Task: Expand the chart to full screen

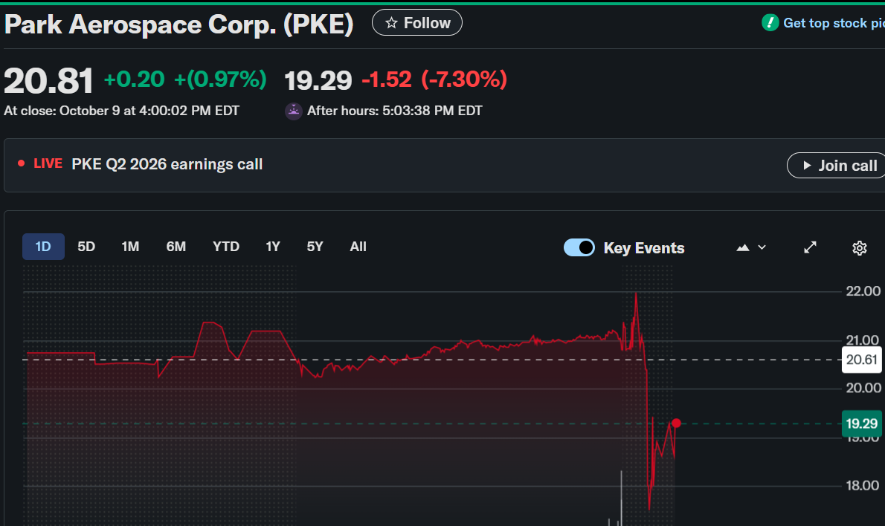Action: click(x=811, y=247)
